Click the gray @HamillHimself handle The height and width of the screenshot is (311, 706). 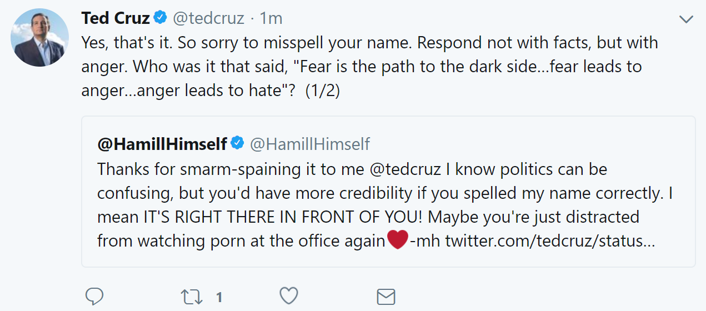click(310, 144)
